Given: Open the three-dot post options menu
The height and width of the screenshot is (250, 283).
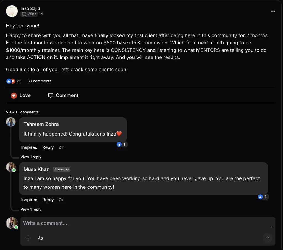Looking at the screenshot, I should pyautogui.click(x=273, y=11).
